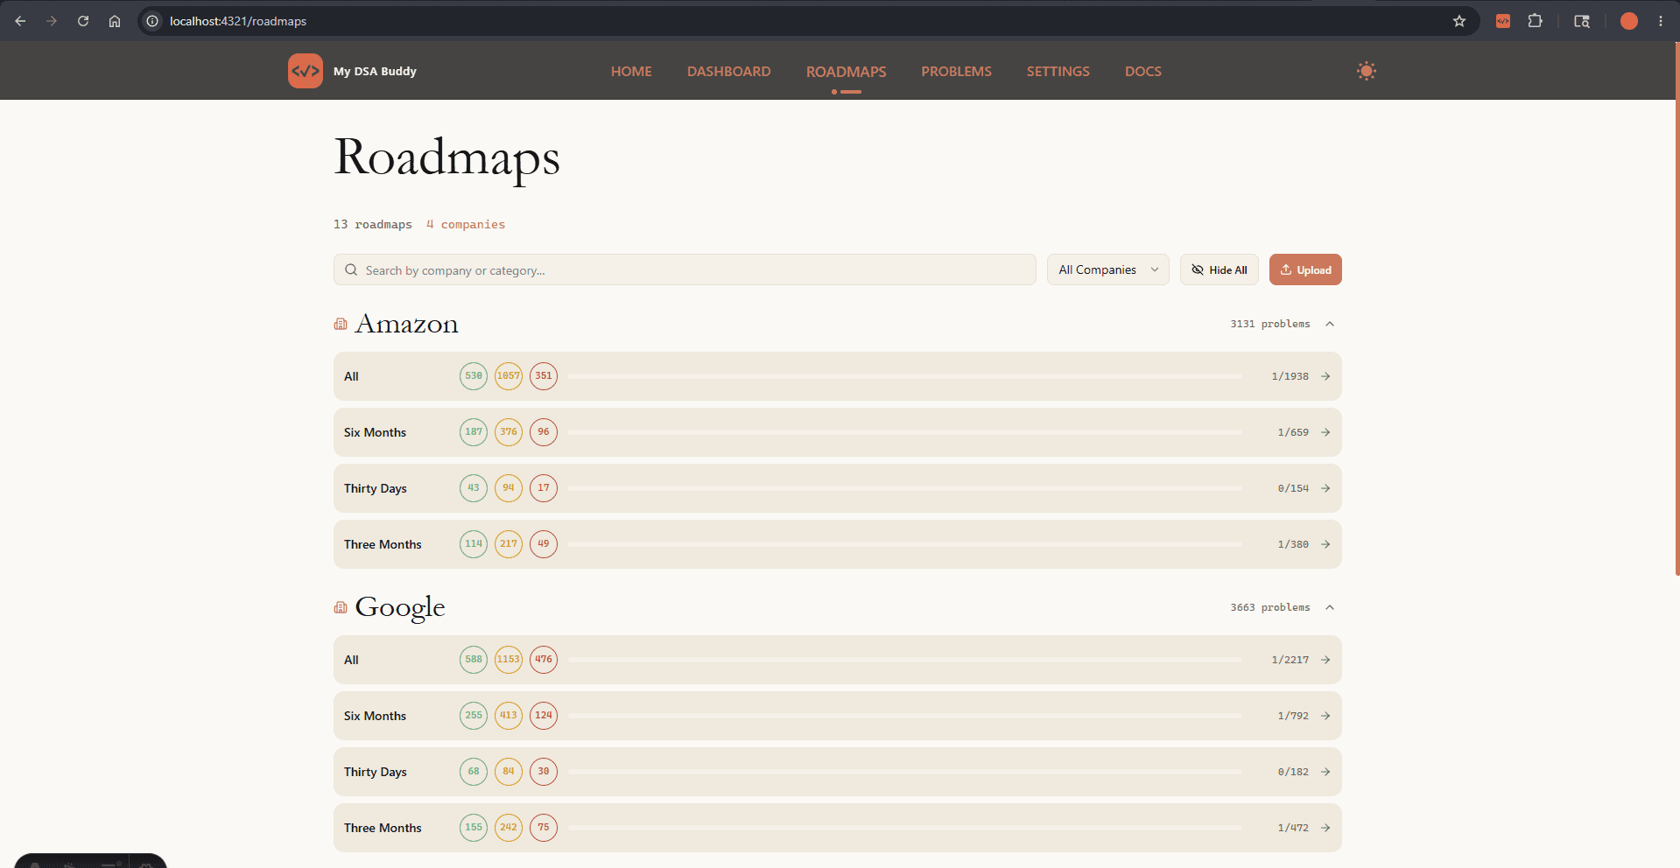Viewport: 1680px width, 868px height.
Task: Click the 4 companies stat text
Action: (466, 225)
